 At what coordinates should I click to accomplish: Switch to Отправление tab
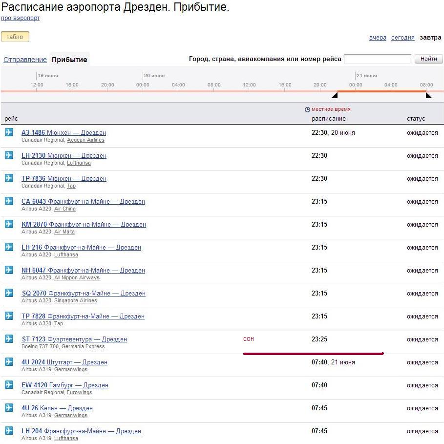[25, 60]
